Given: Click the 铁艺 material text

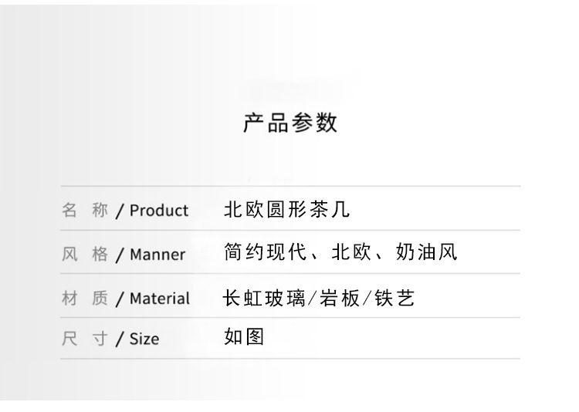Looking at the screenshot, I should pos(394,299).
